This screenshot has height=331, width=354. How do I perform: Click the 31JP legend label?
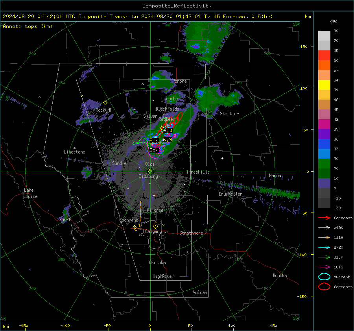pos(338,257)
